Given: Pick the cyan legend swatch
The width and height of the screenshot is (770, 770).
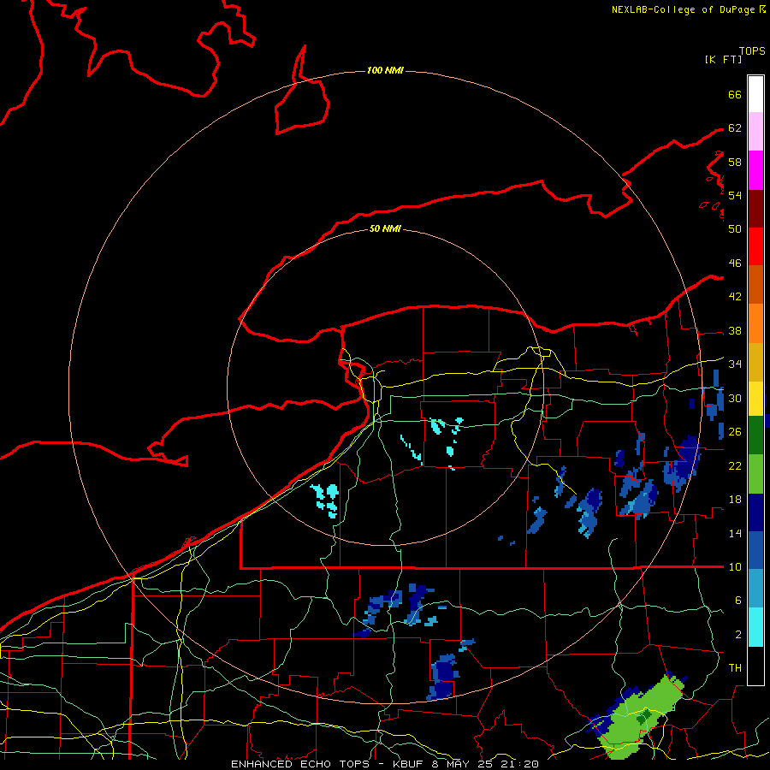Looking at the screenshot, I should click(x=755, y=627).
